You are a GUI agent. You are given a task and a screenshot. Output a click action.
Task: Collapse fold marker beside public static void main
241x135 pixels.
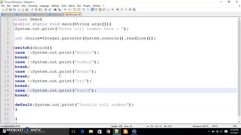14,24
